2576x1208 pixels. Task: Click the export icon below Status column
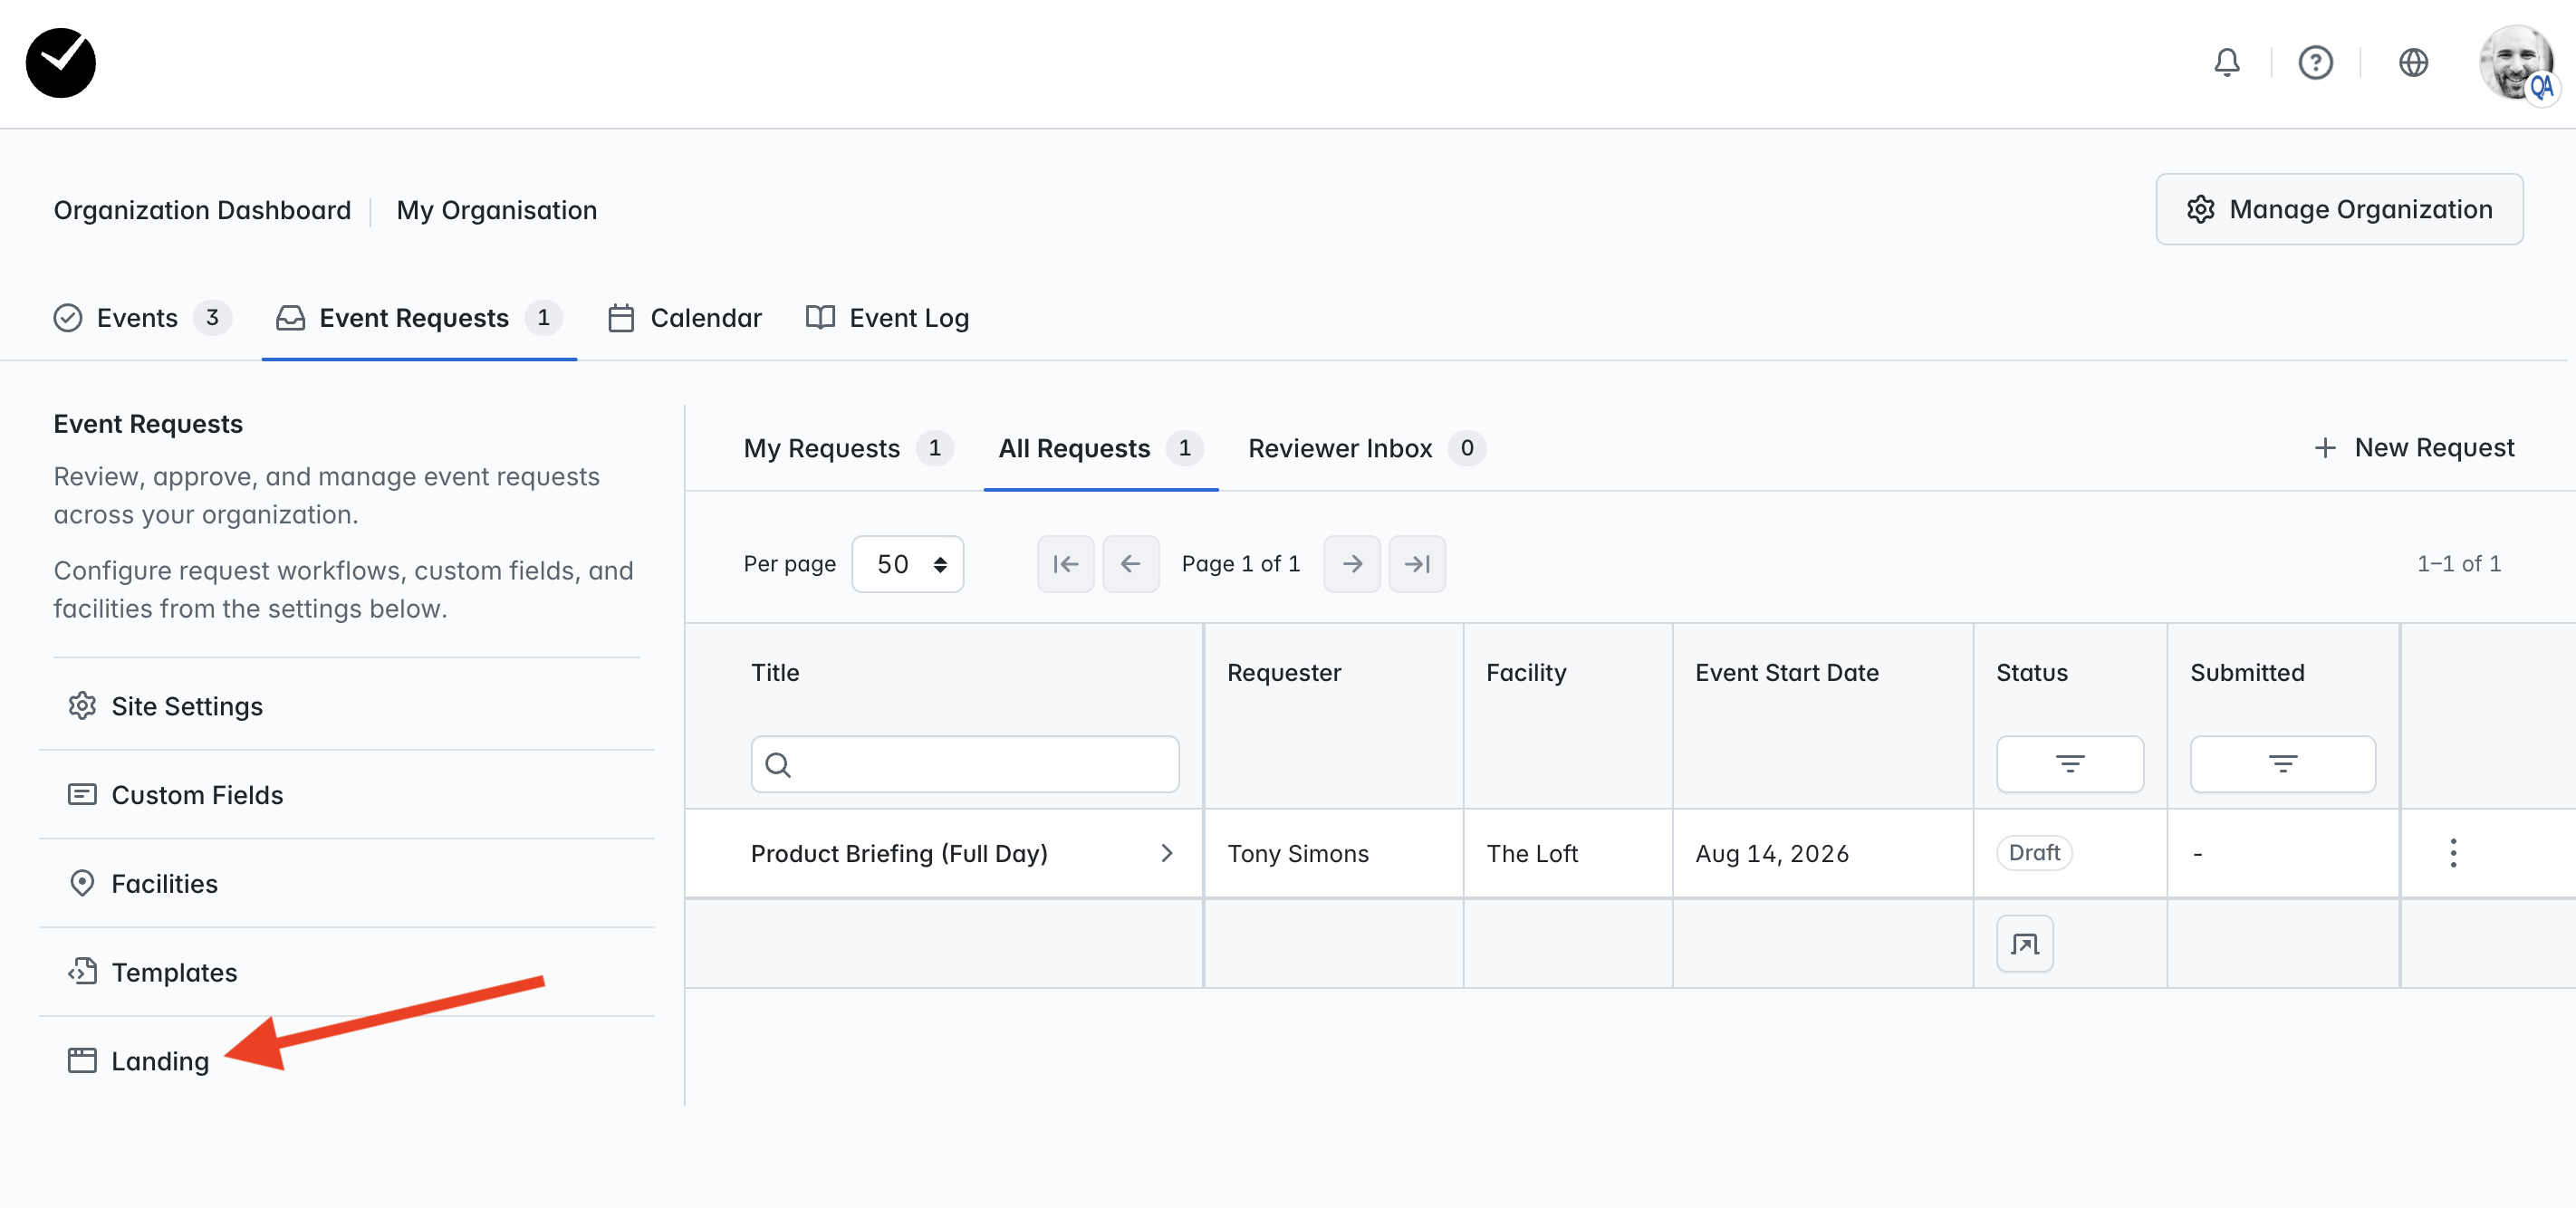click(x=2024, y=944)
